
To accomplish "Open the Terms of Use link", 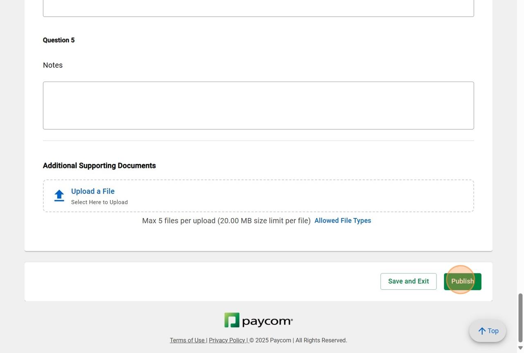I will tap(187, 340).
